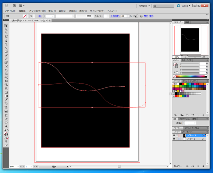The image size is (213, 173).
Task: Toggle visibility of レイヤー 1
Action: 174,139
